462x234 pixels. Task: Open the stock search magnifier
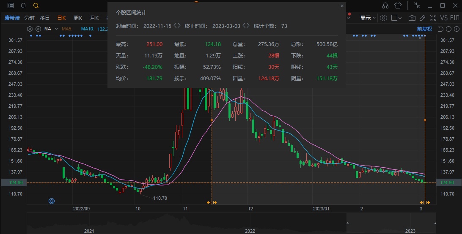tap(36, 5)
